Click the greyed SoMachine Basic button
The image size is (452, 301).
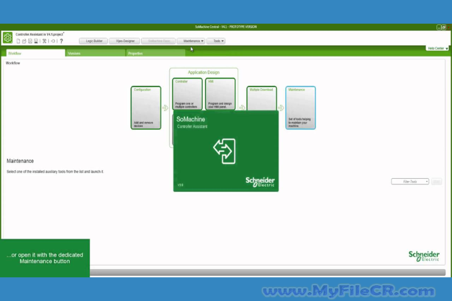click(159, 41)
